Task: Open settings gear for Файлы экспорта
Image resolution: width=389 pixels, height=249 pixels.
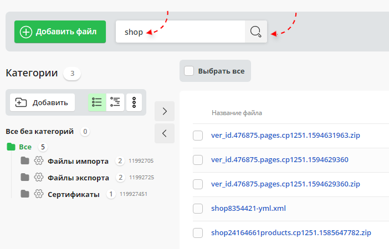Action: (39, 178)
